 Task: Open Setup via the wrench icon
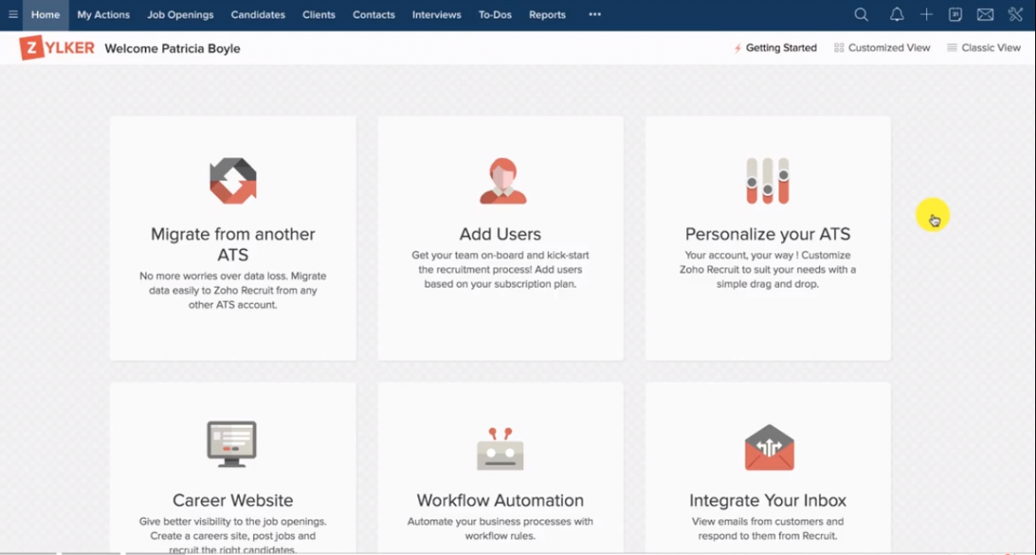[1015, 14]
